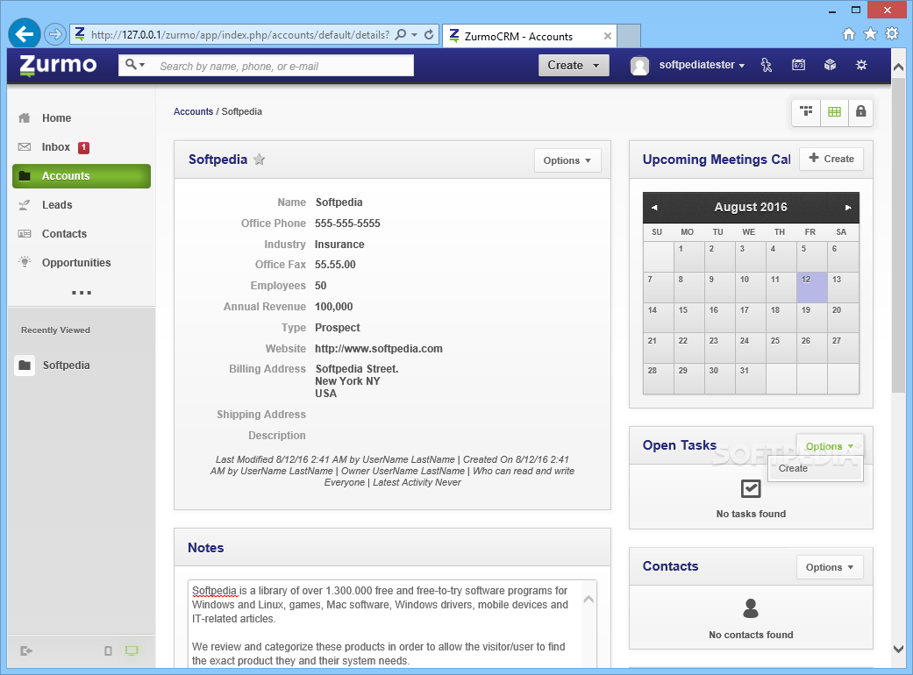Screen dimensions: 913x675
Task: Toggle the star next to Softpedia title
Action: coord(259,160)
